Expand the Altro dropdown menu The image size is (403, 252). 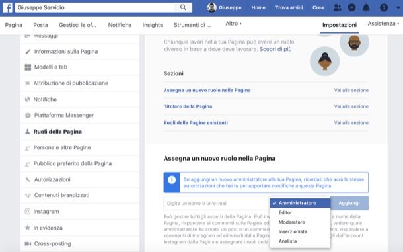click(x=233, y=24)
